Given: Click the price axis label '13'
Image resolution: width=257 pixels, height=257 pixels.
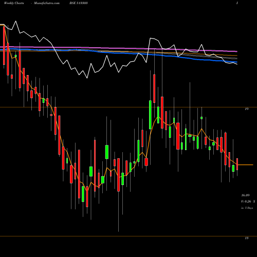Looking at the screenshot, I should pos(247,238).
